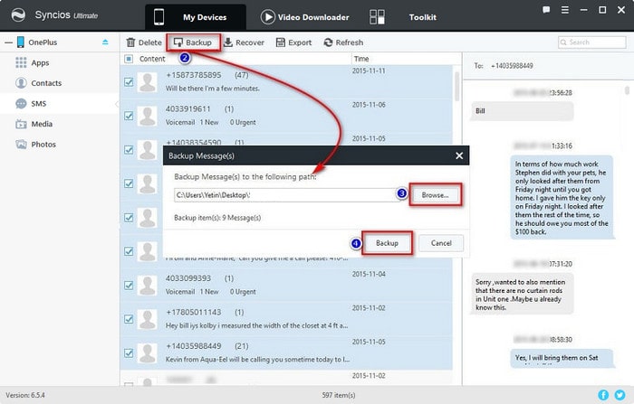The image size is (634, 404).
Task: Click the 597 item(s) status text
Action: tap(339, 395)
